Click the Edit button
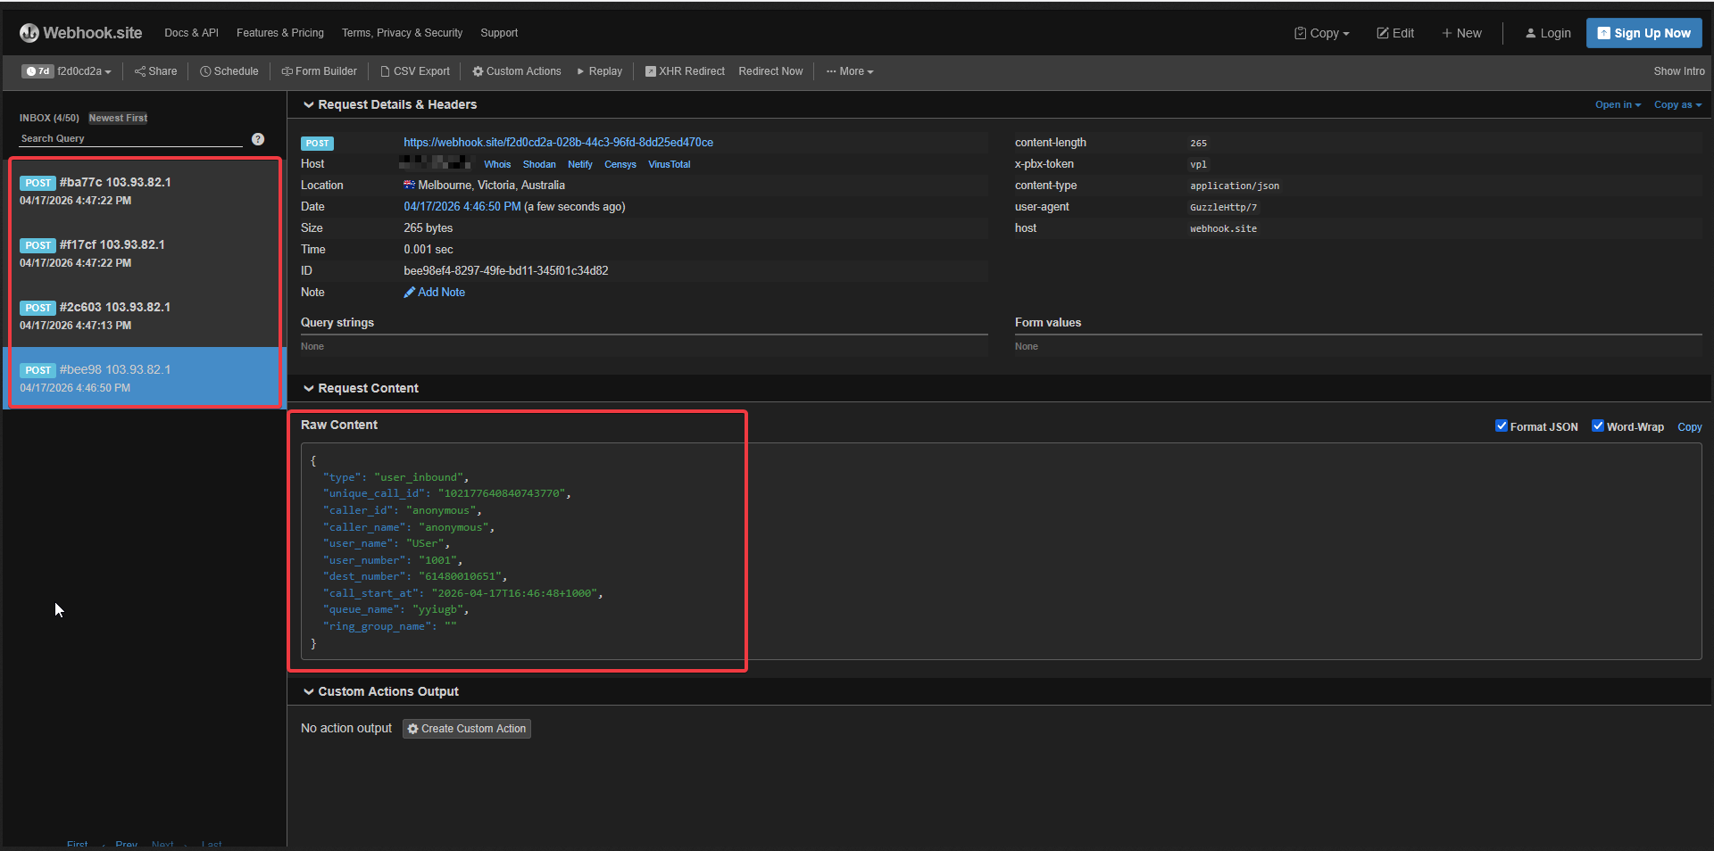Screen dimensions: 1714x851 [x=1395, y=33]
